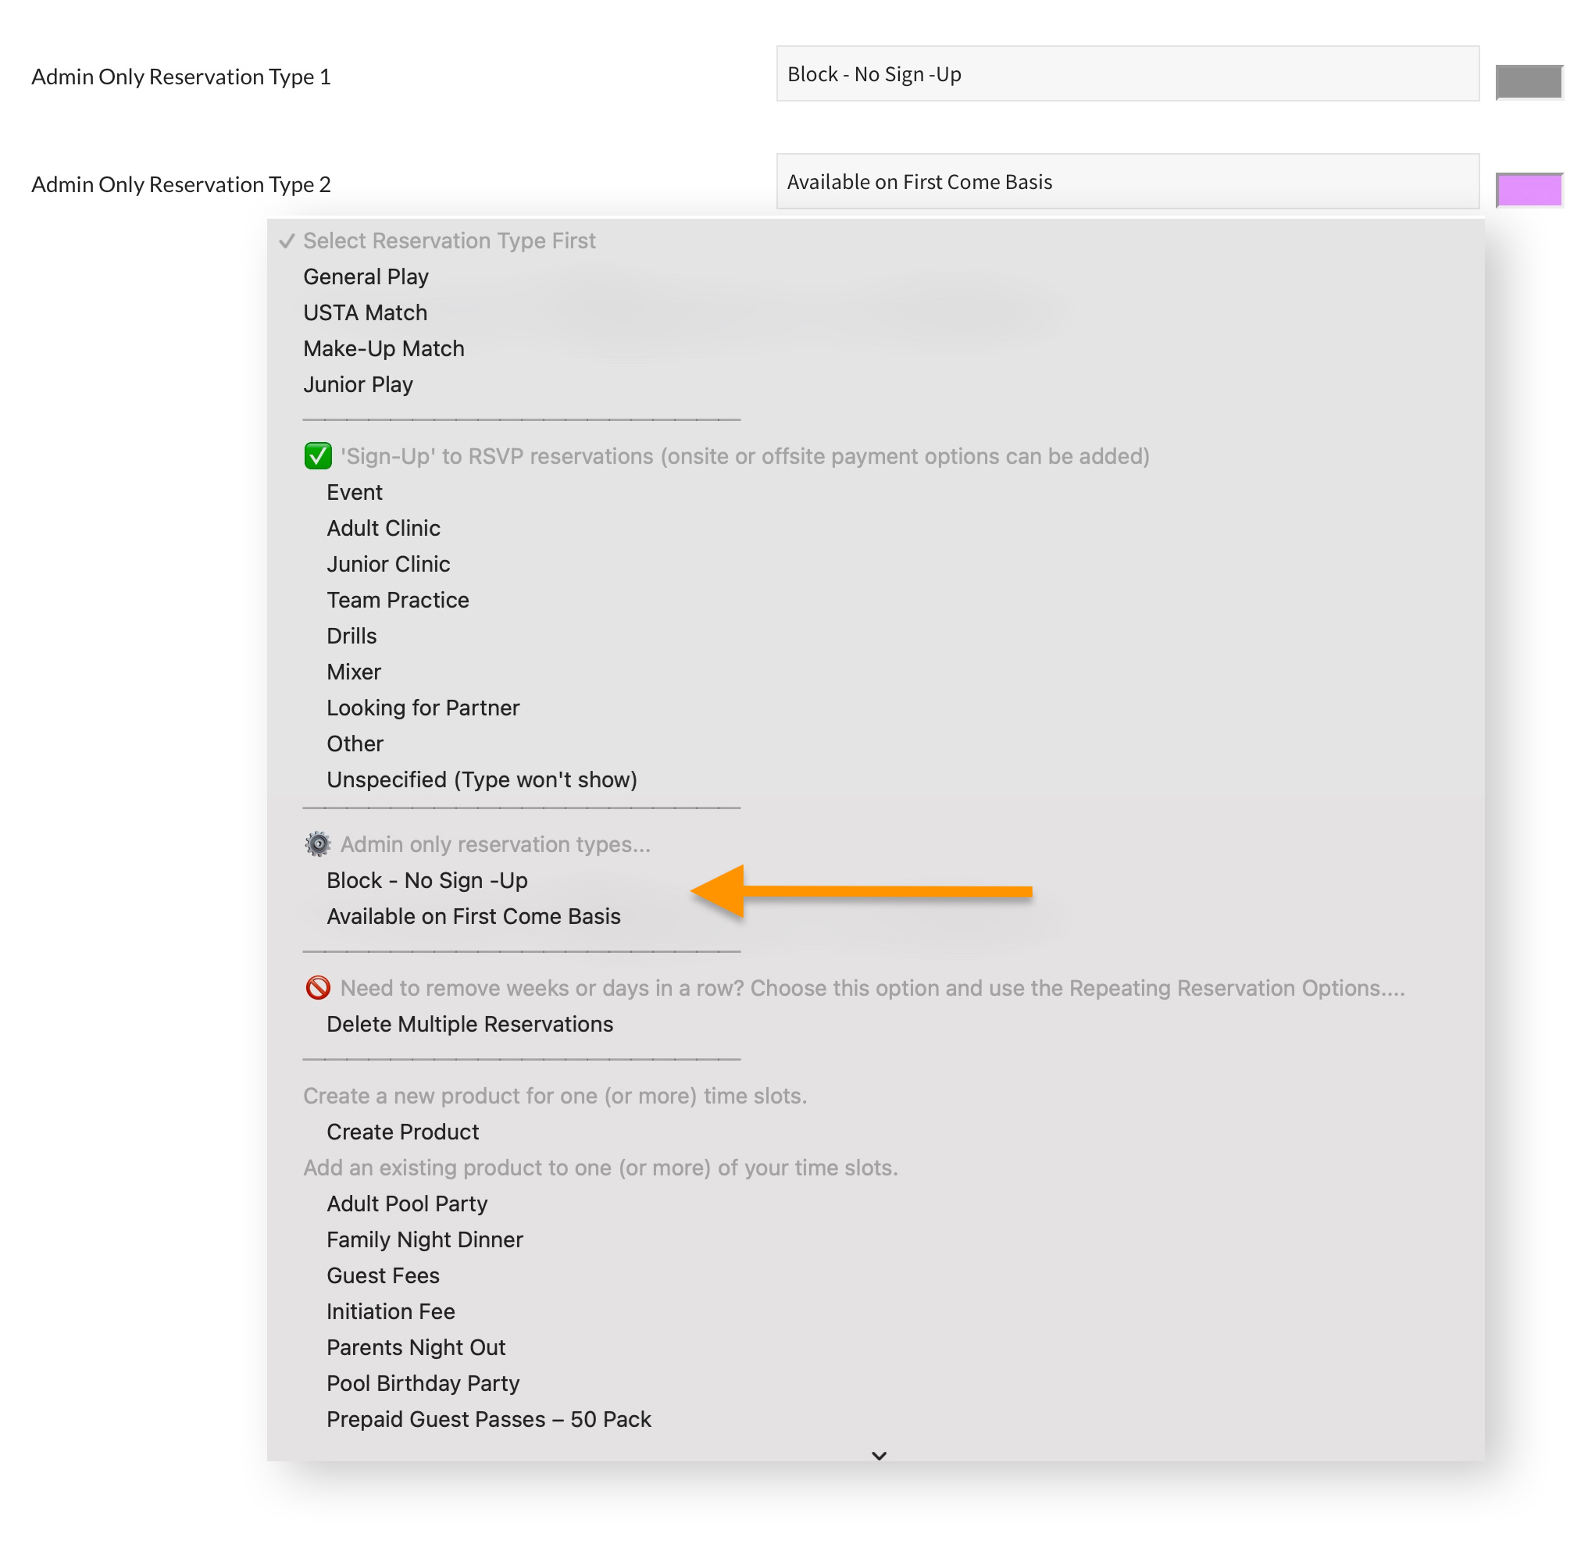This screenshot has width=1595, height=1562.
Task: Choose General Play from the dropdown
Action: pos(366,276)
